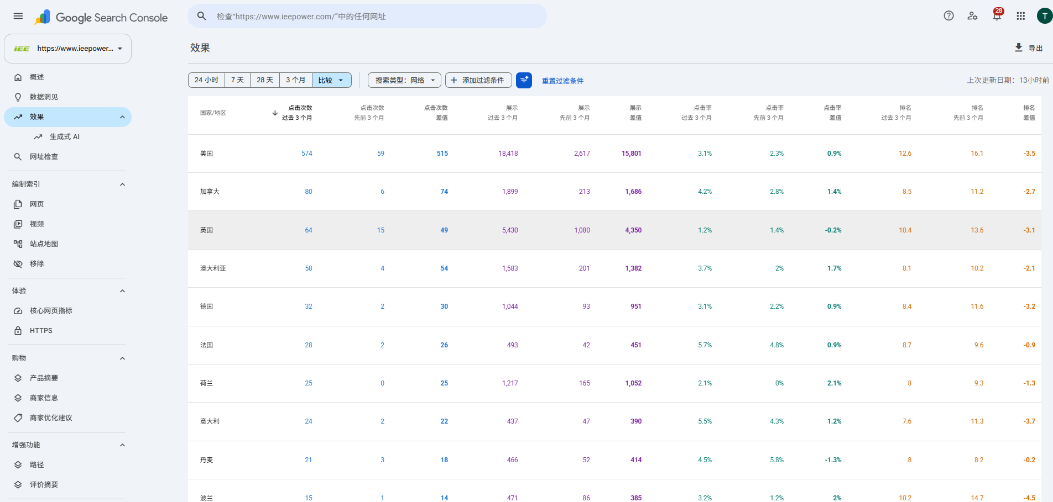Image resolution: width=1053 pixels, height=502 pixels.
Task: Click the 核心网页指标 gauge icon
Action: [x=18, y=311]
